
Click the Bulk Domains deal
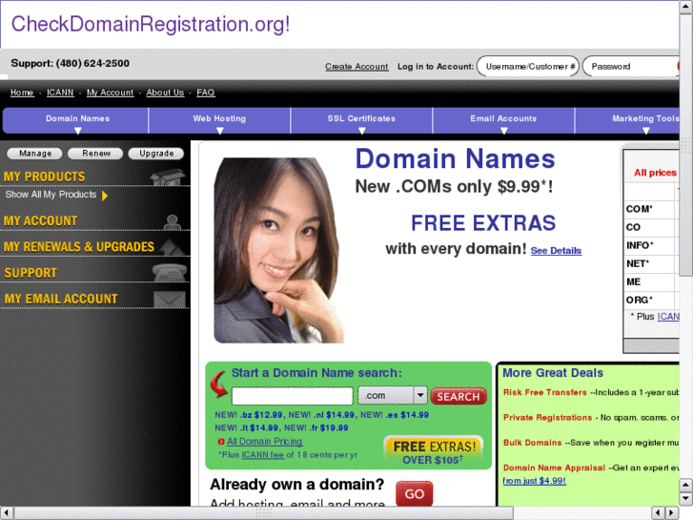tap(532, 443)
